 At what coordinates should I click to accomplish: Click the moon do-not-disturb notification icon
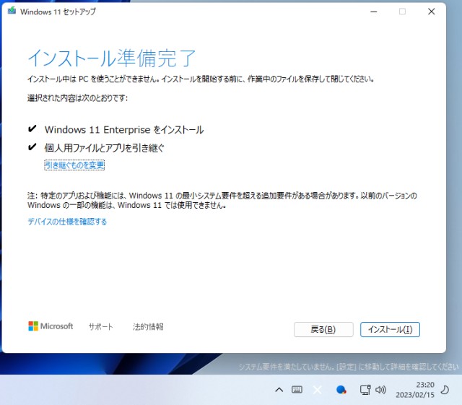tap(445, 390)
